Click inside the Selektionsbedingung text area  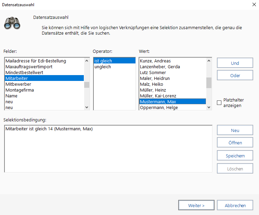coord(108,151)
